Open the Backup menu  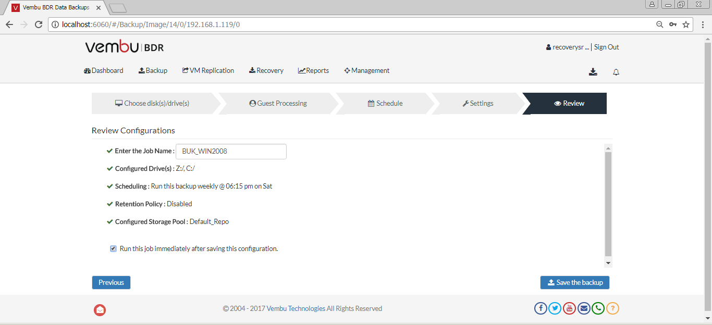point(153,71)
